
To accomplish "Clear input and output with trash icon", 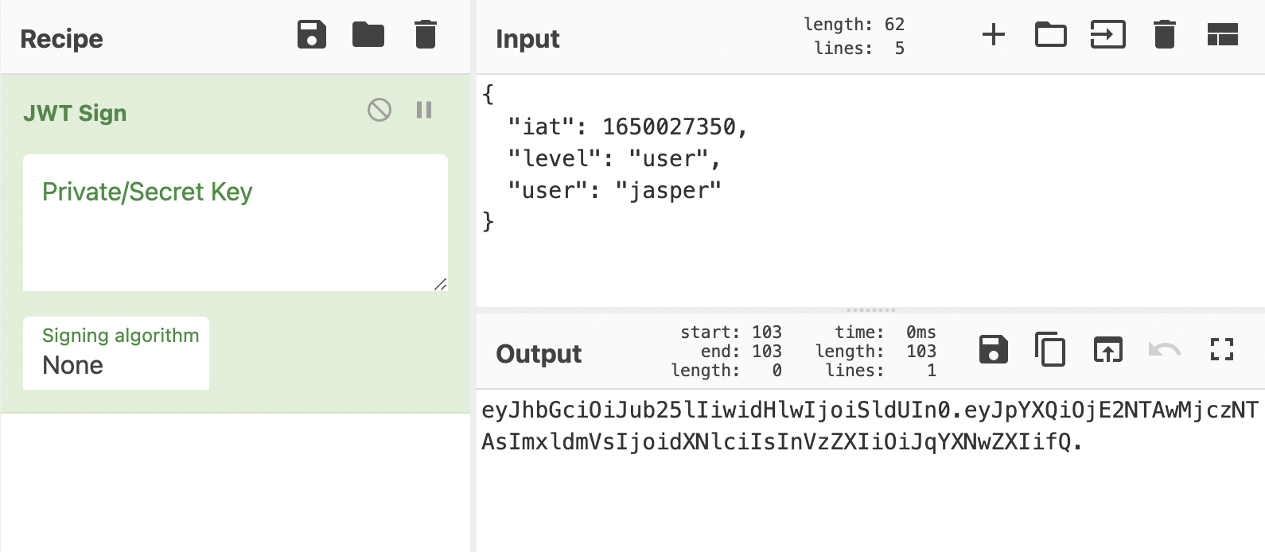I will coord(1164,35).
